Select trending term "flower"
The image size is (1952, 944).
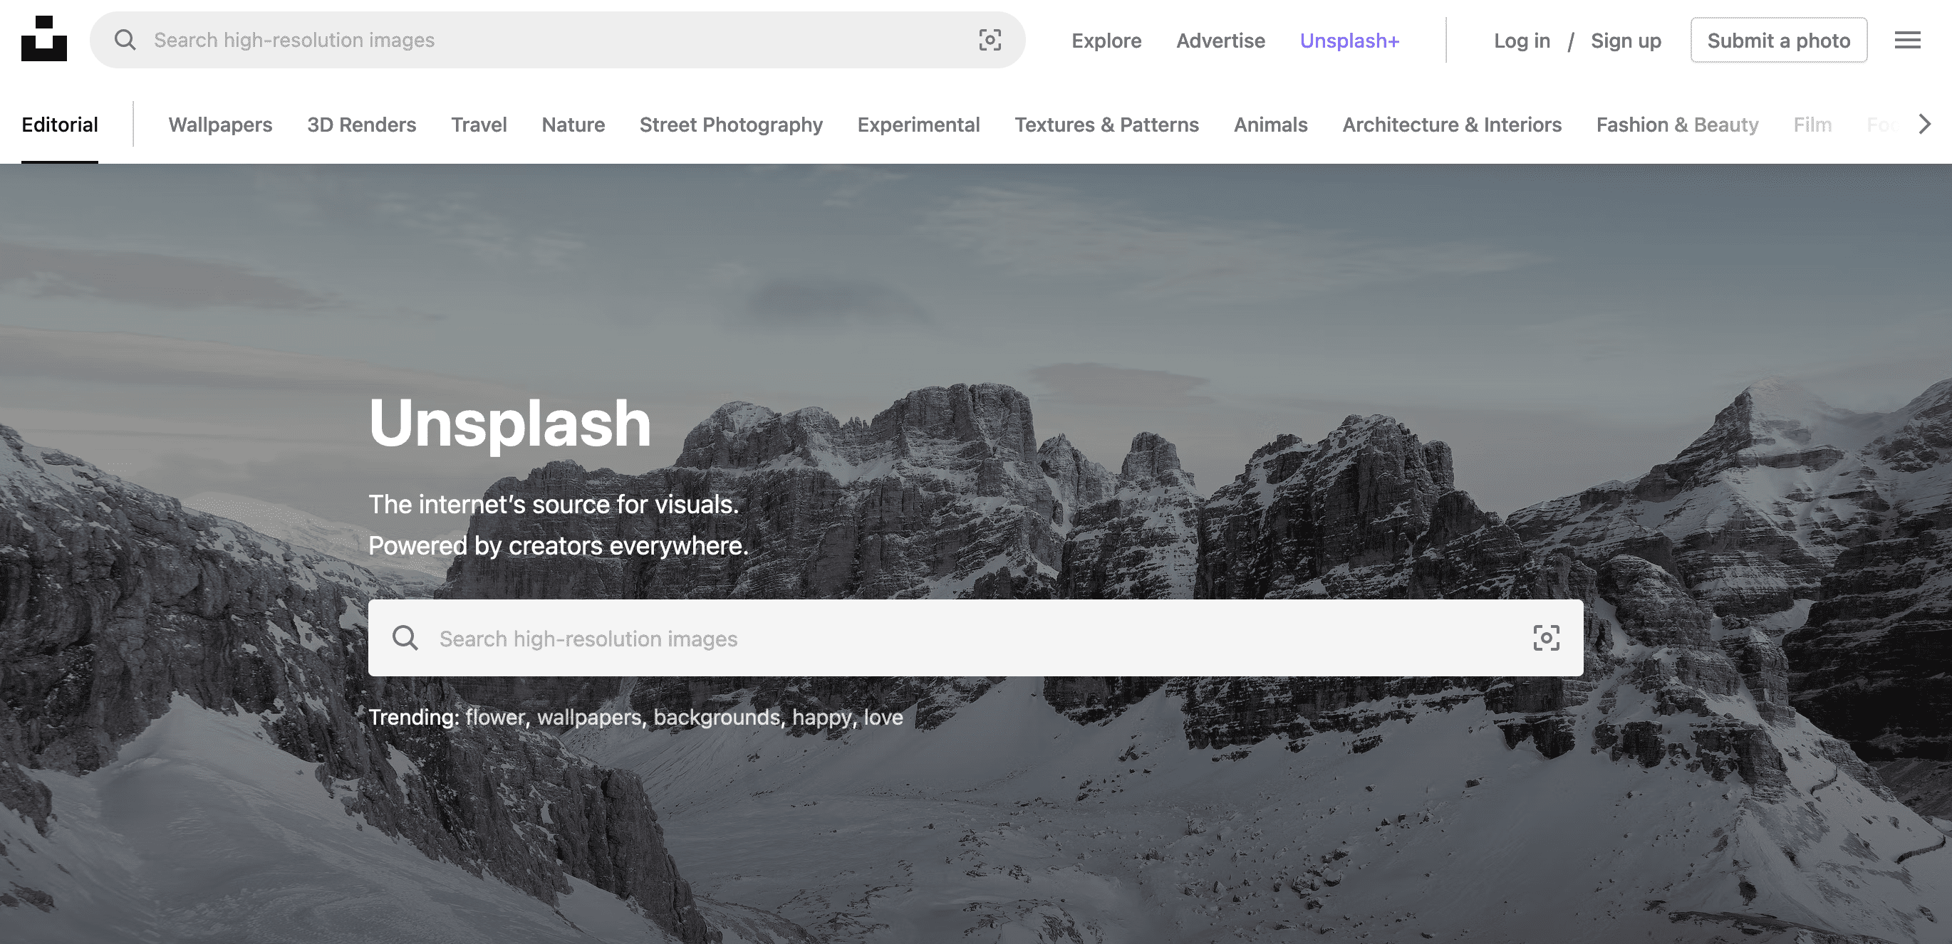click(495, 718)
